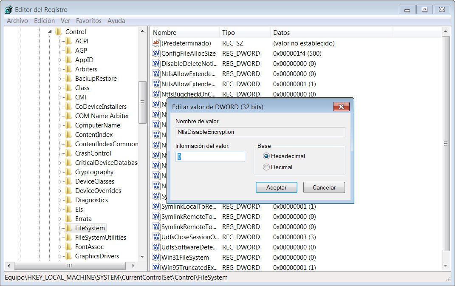Click the ConfigFileAllocSize DWORD value icon
Screen dimensions: 455x286
(x=156, y=54)
